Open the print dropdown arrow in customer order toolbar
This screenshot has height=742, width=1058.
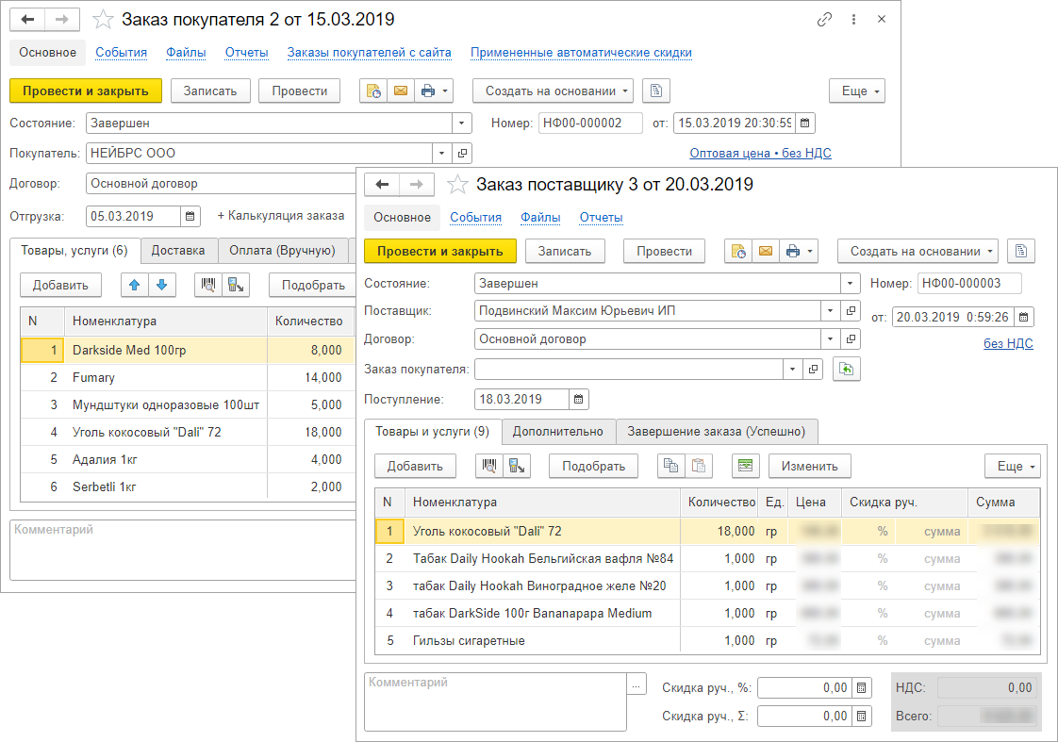tap(445, 91)
